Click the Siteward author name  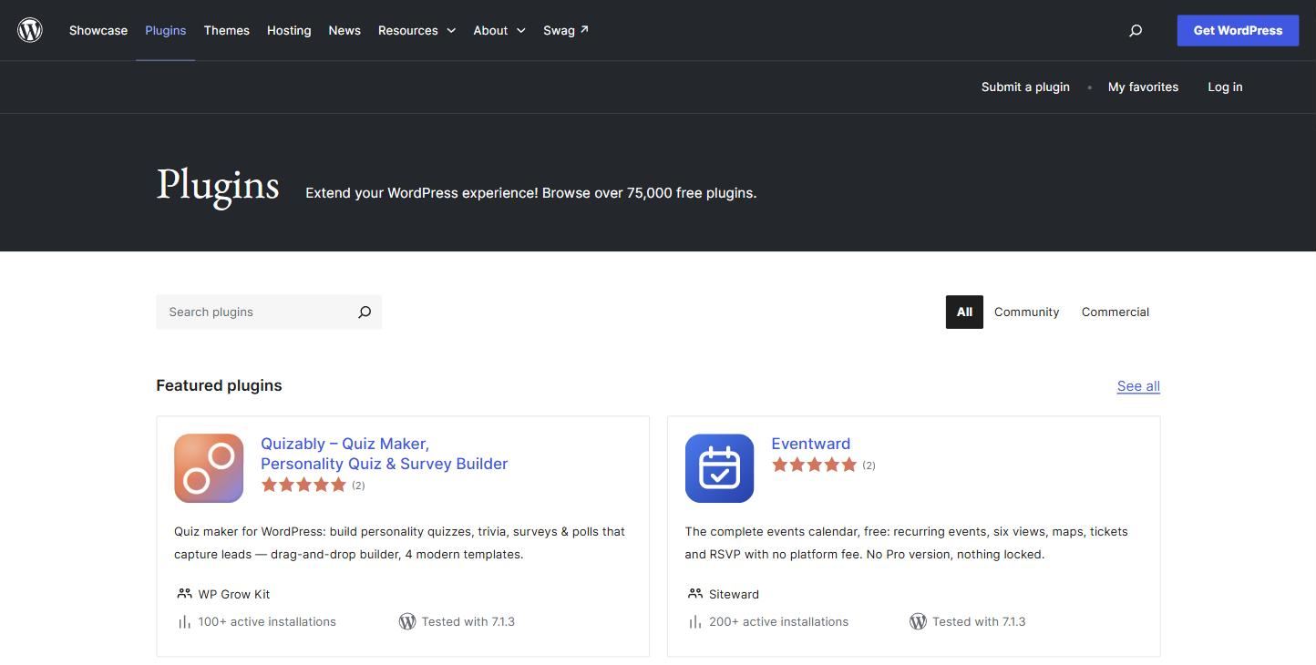point(735,594)
